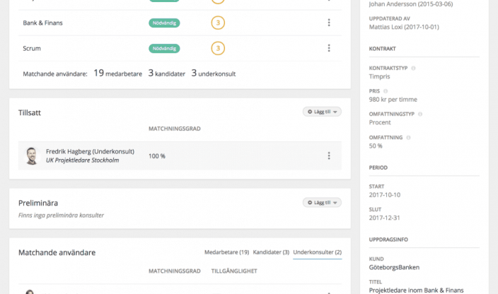Click the circled 3 level on Bank & Finans
The width and height of the screenshot is (498, 294).
click(x=219, y=23)
